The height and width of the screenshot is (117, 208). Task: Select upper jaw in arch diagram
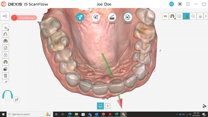click(x=7, y=95)
